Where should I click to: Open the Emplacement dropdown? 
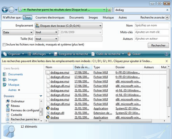click(x=68, y=26)
